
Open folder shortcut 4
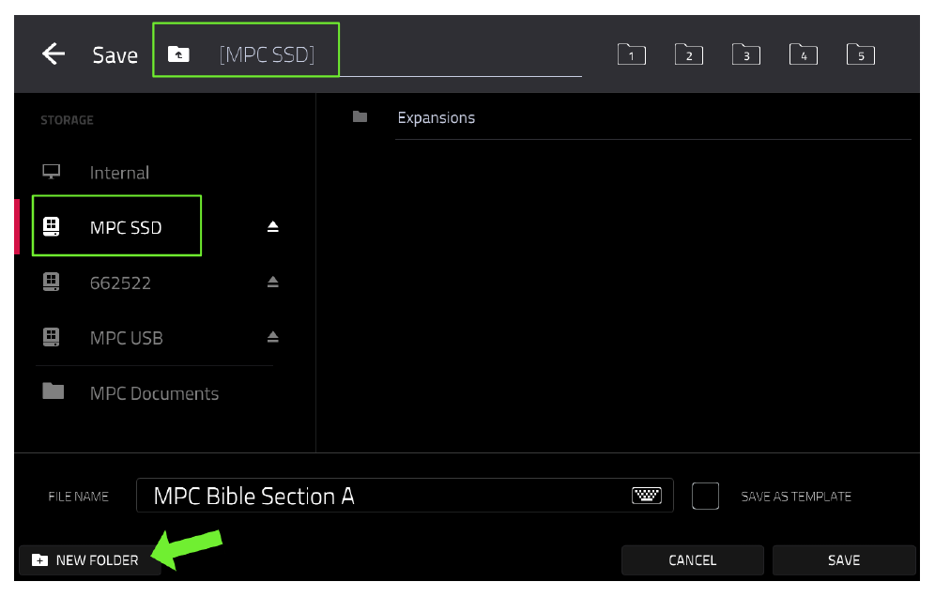(x=804, y=54)
